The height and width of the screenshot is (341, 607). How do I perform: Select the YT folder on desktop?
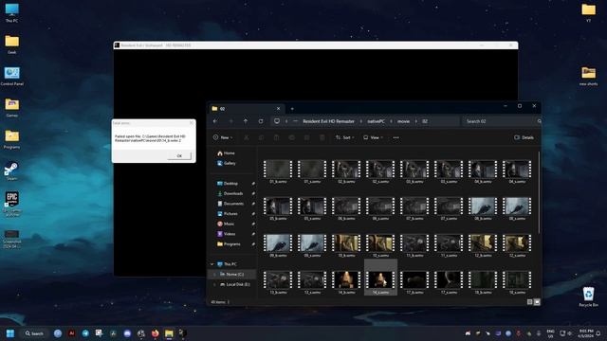click(588, 13)
